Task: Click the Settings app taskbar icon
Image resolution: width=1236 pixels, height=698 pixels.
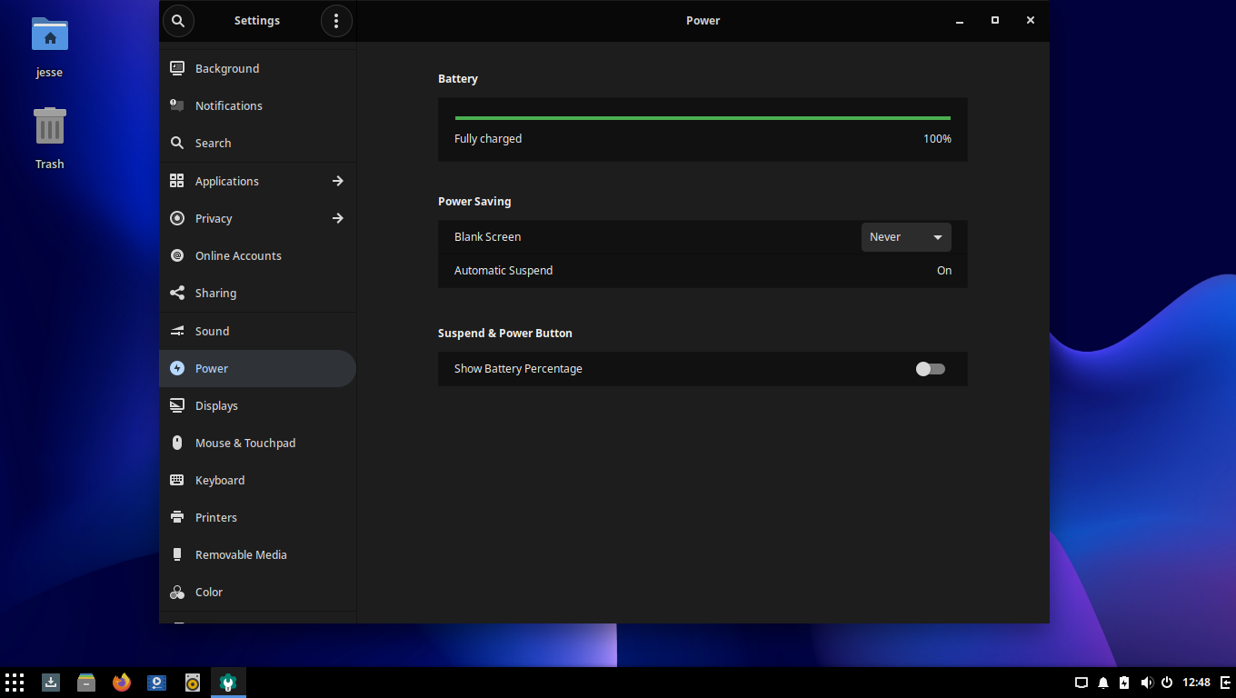Action: point(228,683)
